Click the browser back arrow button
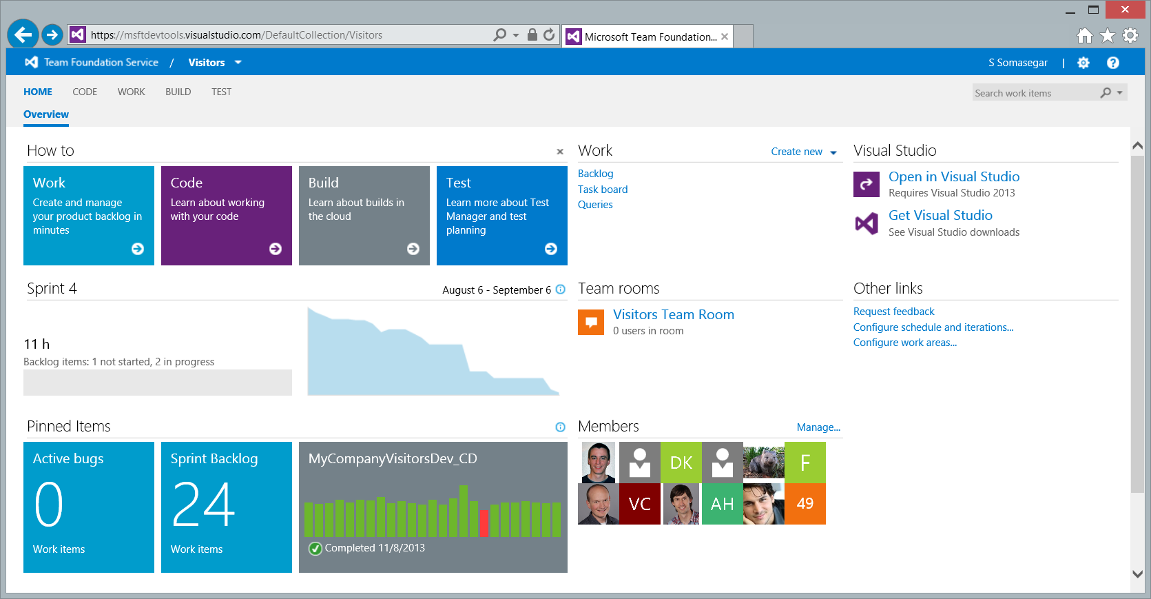Screen dimensions: 1151x599 click(23, 34)
